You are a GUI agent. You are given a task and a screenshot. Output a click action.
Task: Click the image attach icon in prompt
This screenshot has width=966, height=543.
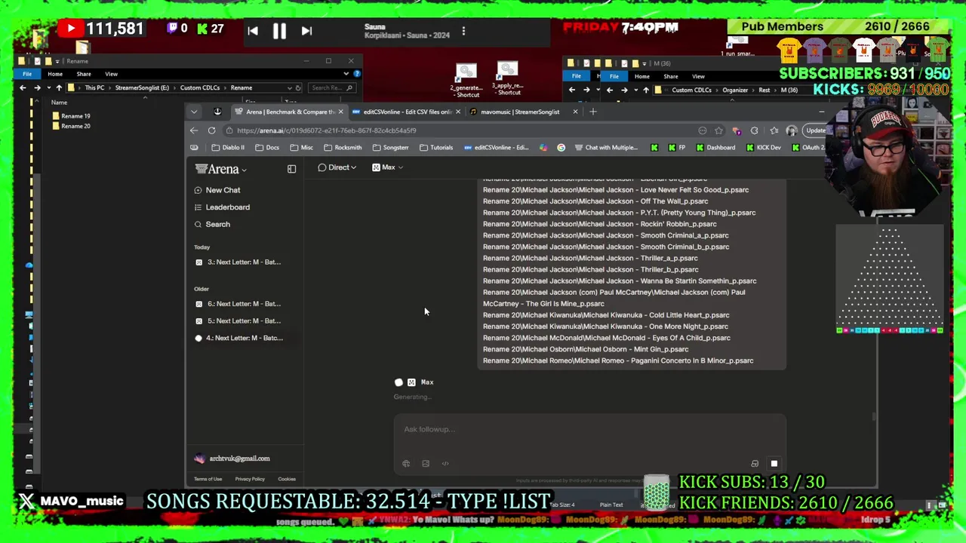426,464
